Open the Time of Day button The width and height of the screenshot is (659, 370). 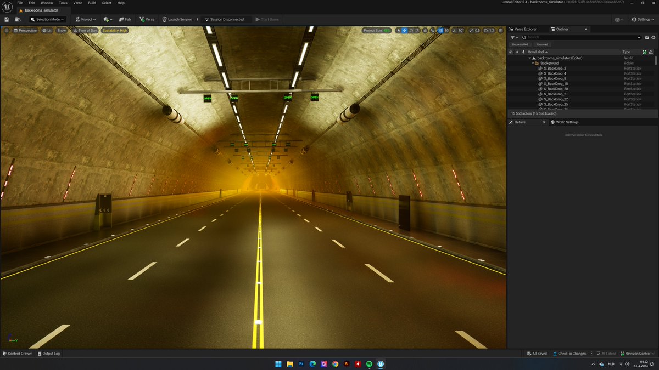coord(85,30)
